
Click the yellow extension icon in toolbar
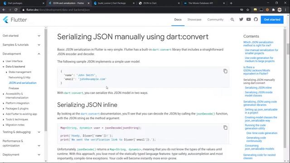255,10
